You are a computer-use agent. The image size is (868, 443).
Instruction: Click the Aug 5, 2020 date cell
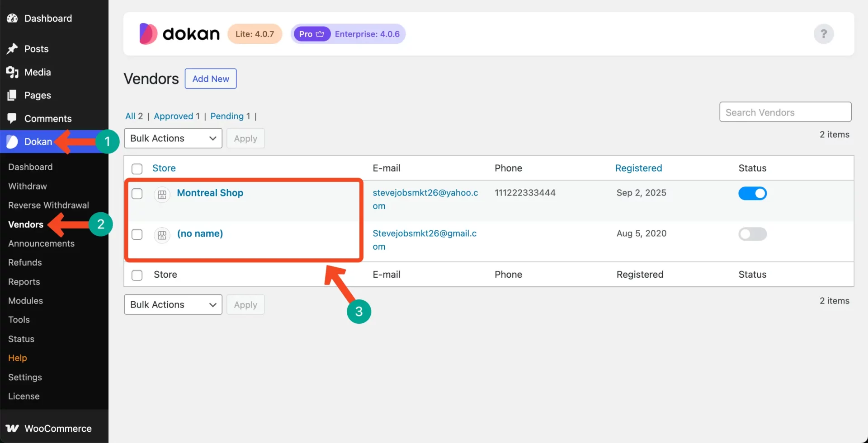pyautogui.click(x=641, y=233)
